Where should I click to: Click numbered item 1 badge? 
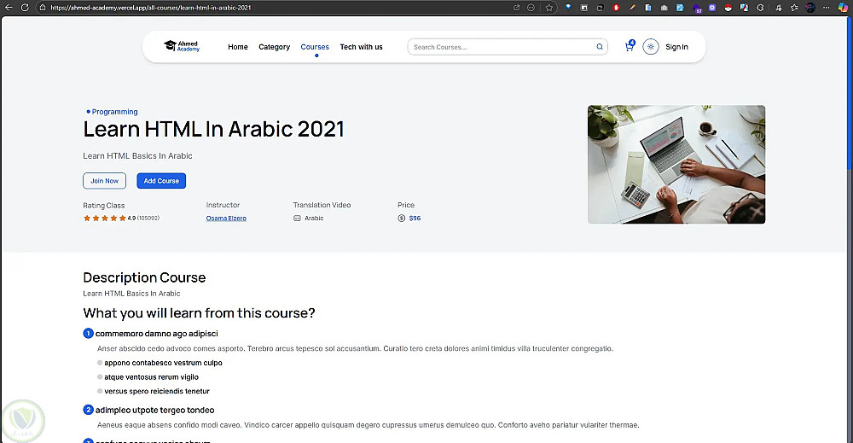[x=88, y=333]
